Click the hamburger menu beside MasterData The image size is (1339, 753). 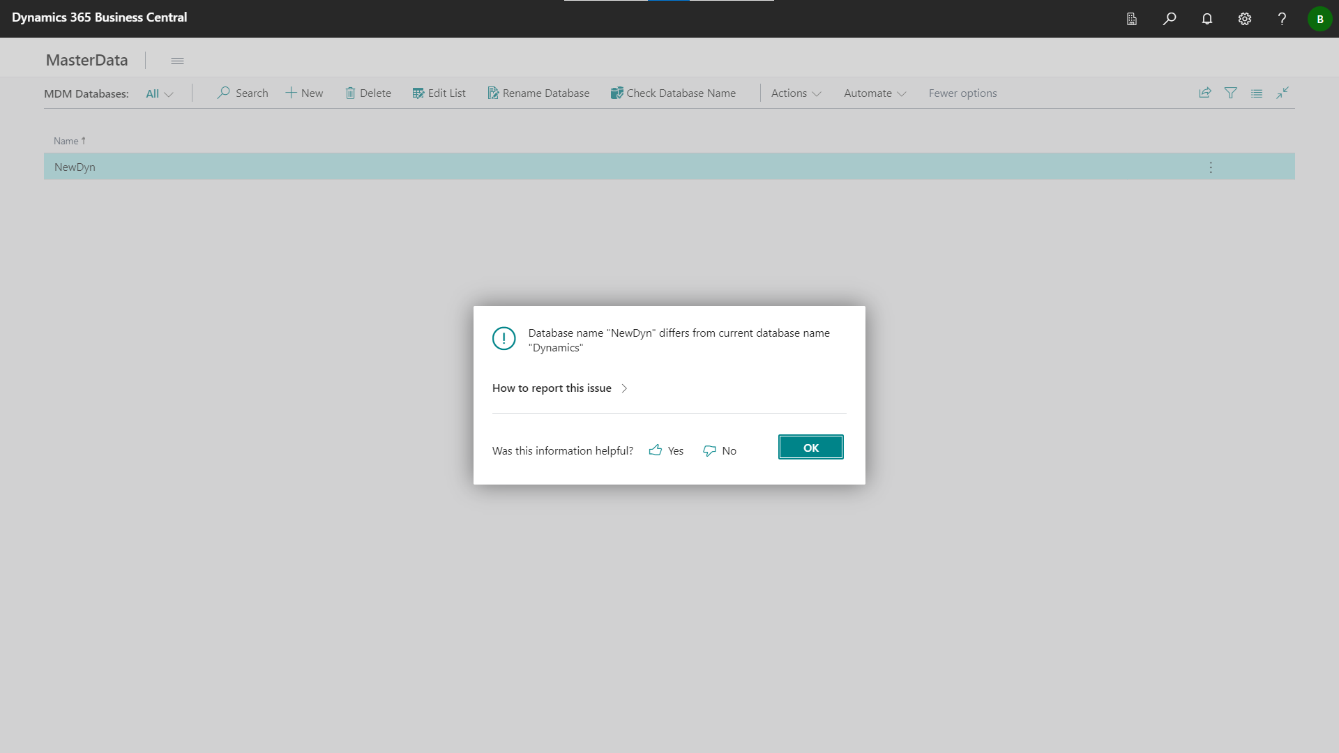pos(177,61)
